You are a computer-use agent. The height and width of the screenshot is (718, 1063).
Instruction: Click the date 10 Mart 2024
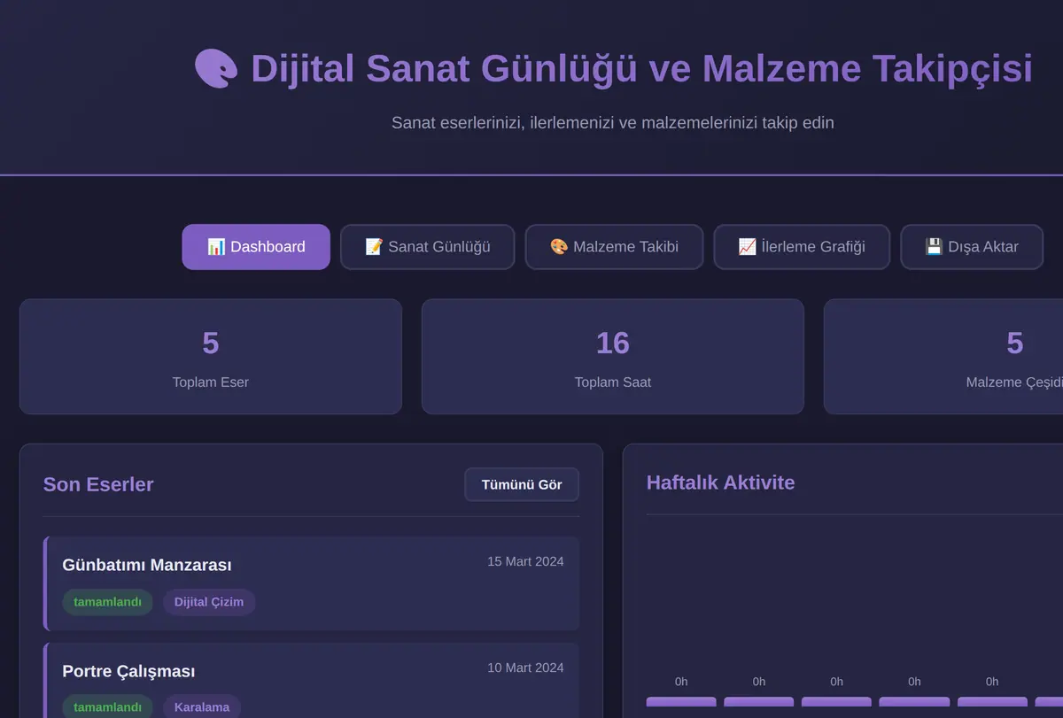click(x=525, y=668)
